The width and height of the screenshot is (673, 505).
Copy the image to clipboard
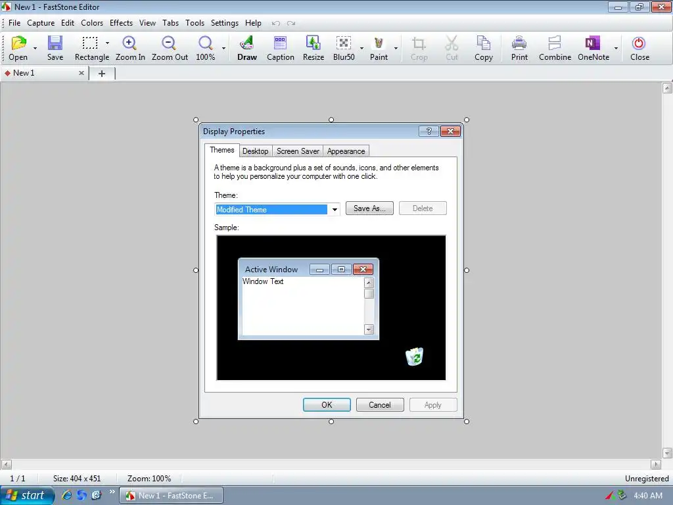[483, 48]
